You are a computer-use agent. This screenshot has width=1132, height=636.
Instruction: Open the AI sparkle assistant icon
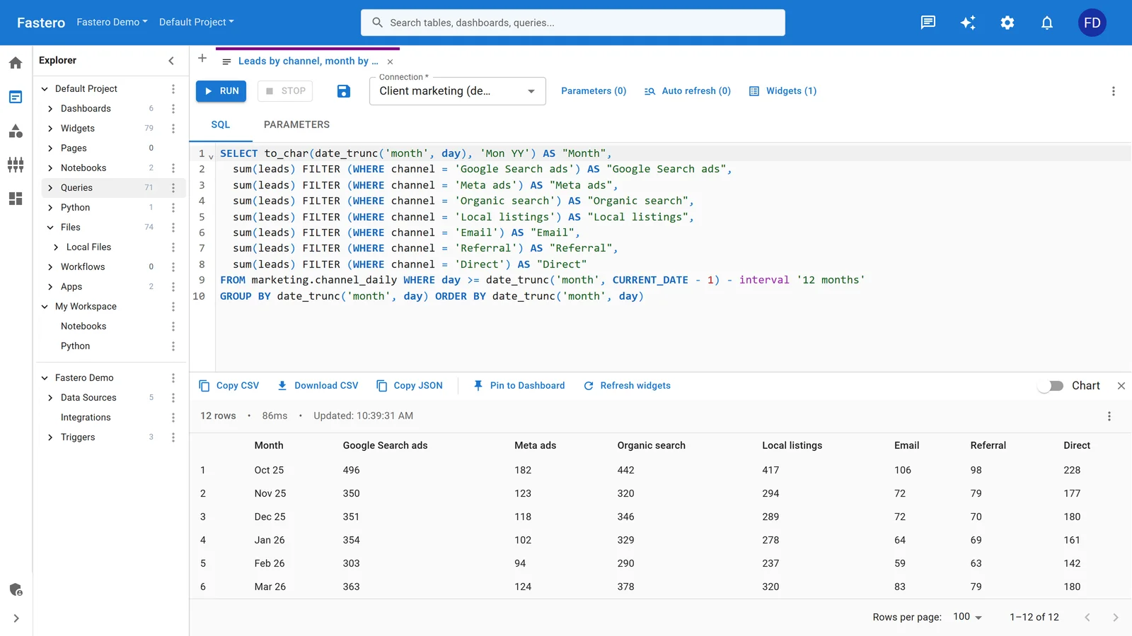click(968, 23)
